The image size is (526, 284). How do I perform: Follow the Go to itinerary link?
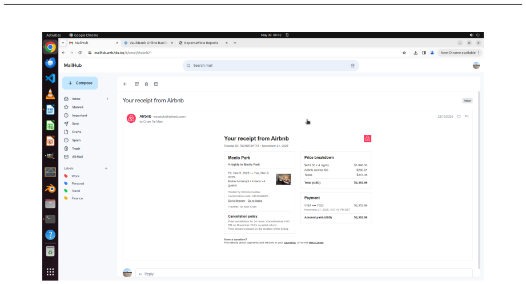236,201
